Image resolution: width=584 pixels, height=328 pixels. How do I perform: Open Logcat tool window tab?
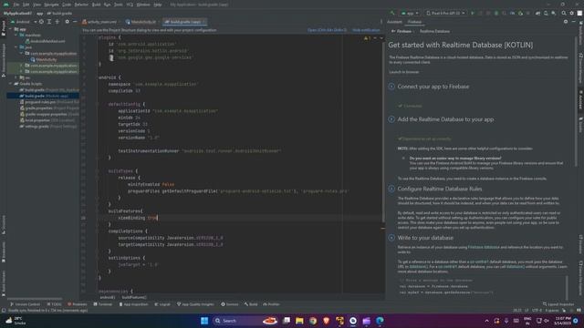pyautogui.click(x=162, y=304)
